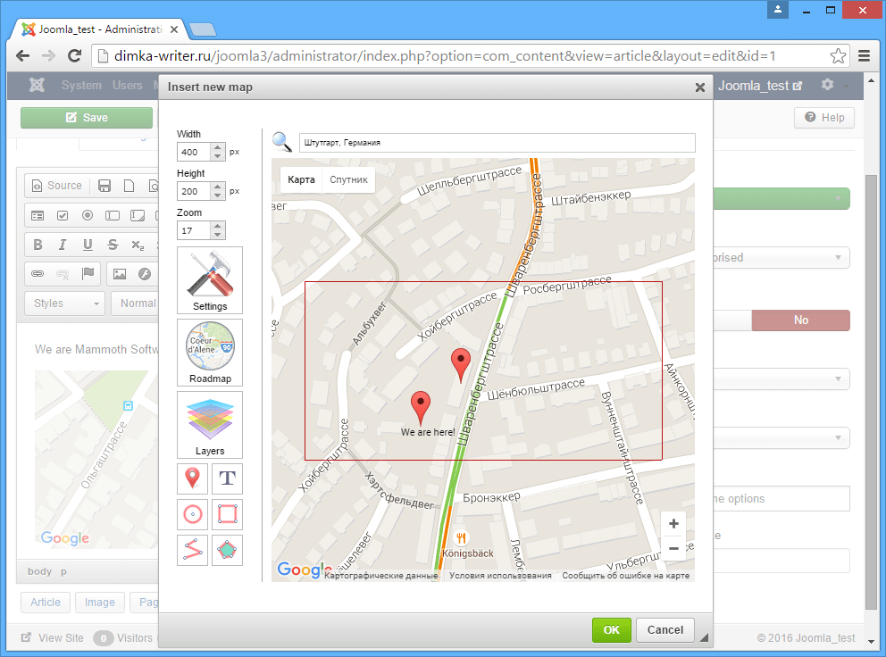This screenshot has height=657, width=886.
Task: Cancel the Insert new map dialog
Action: coord(665,630)
